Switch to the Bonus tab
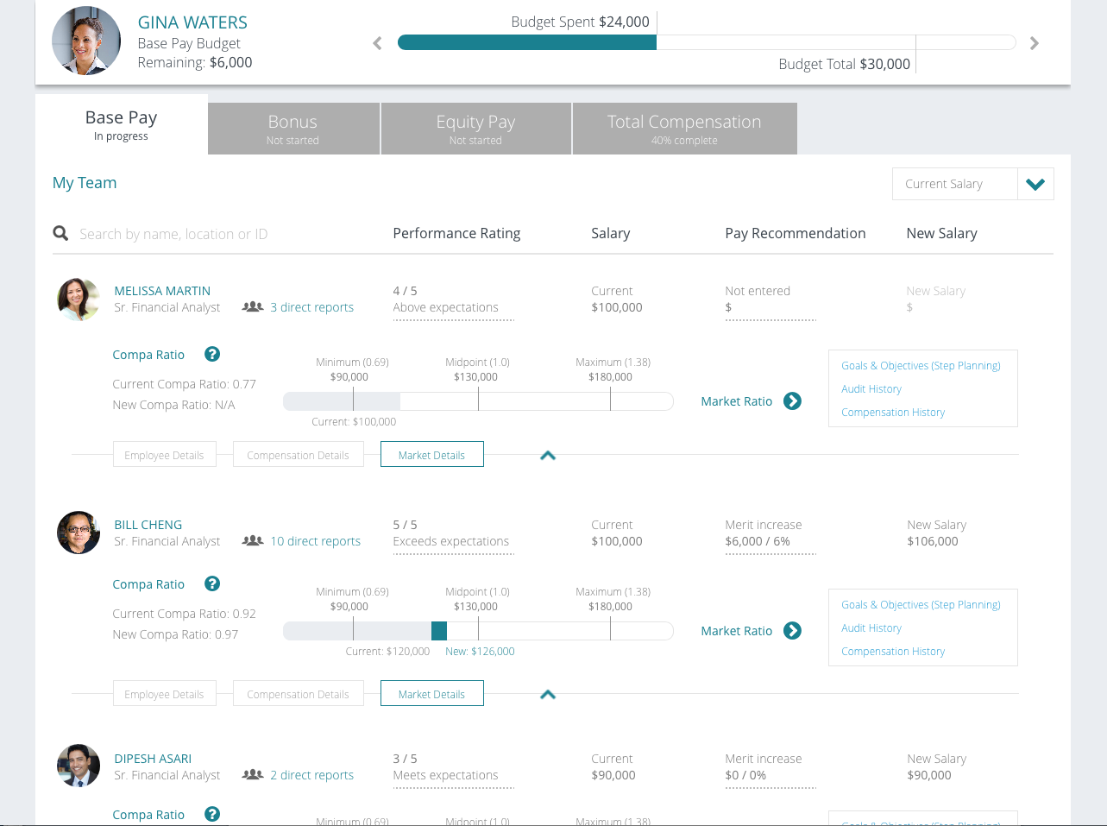Viewport: 1107px width, 826px height. pyautogui.click(x=293, y=129)
